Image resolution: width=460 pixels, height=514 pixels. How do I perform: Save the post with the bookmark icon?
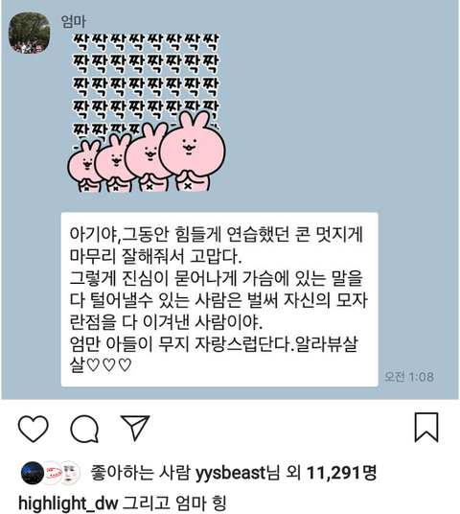[426, 427]
